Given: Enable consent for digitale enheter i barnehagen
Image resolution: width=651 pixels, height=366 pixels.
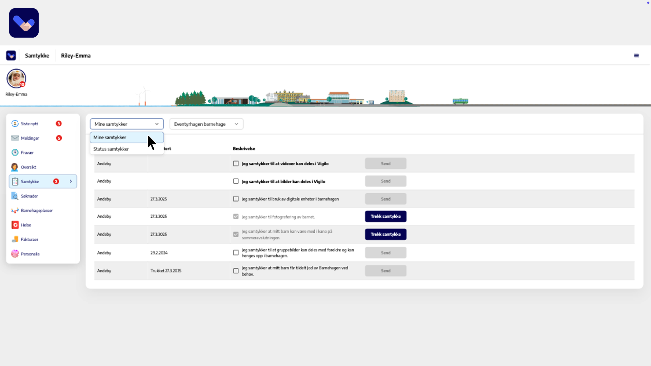Looking at the screenshot, I should [236, 199].
